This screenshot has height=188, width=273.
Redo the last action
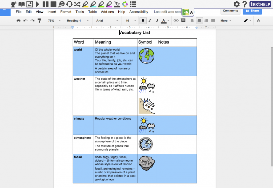[32, 21]
